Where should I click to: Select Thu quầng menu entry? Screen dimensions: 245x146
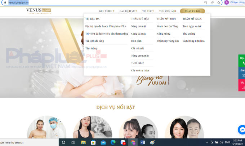tap(189, 34)
